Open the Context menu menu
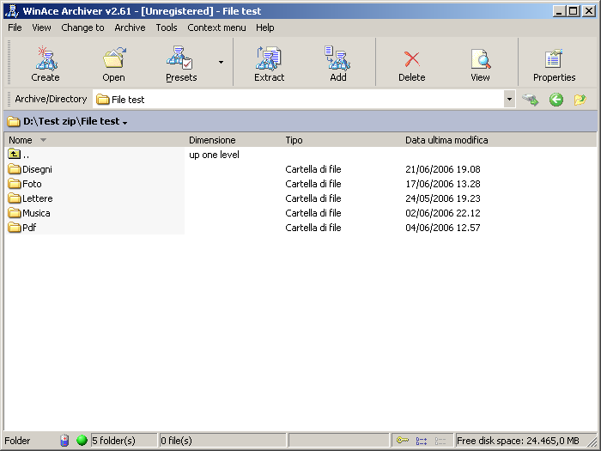The width and height of the screenshot is (601, 451). pyautogui.click(x=216, y=27)
